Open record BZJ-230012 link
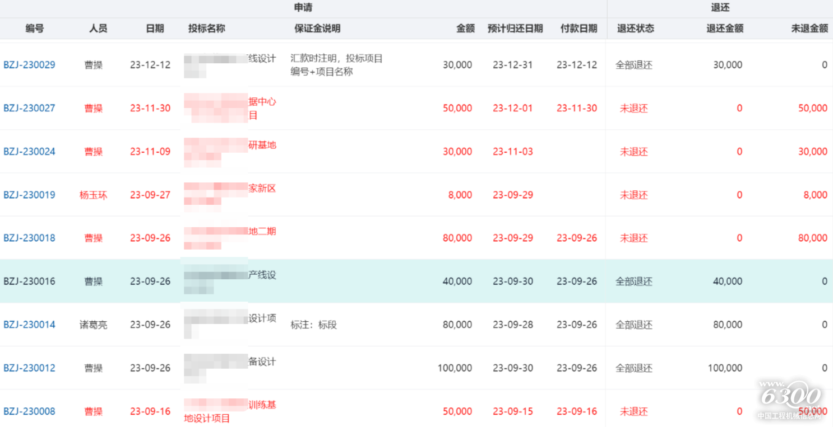Viewport: 833px width, 427px height. click(29, 368)
